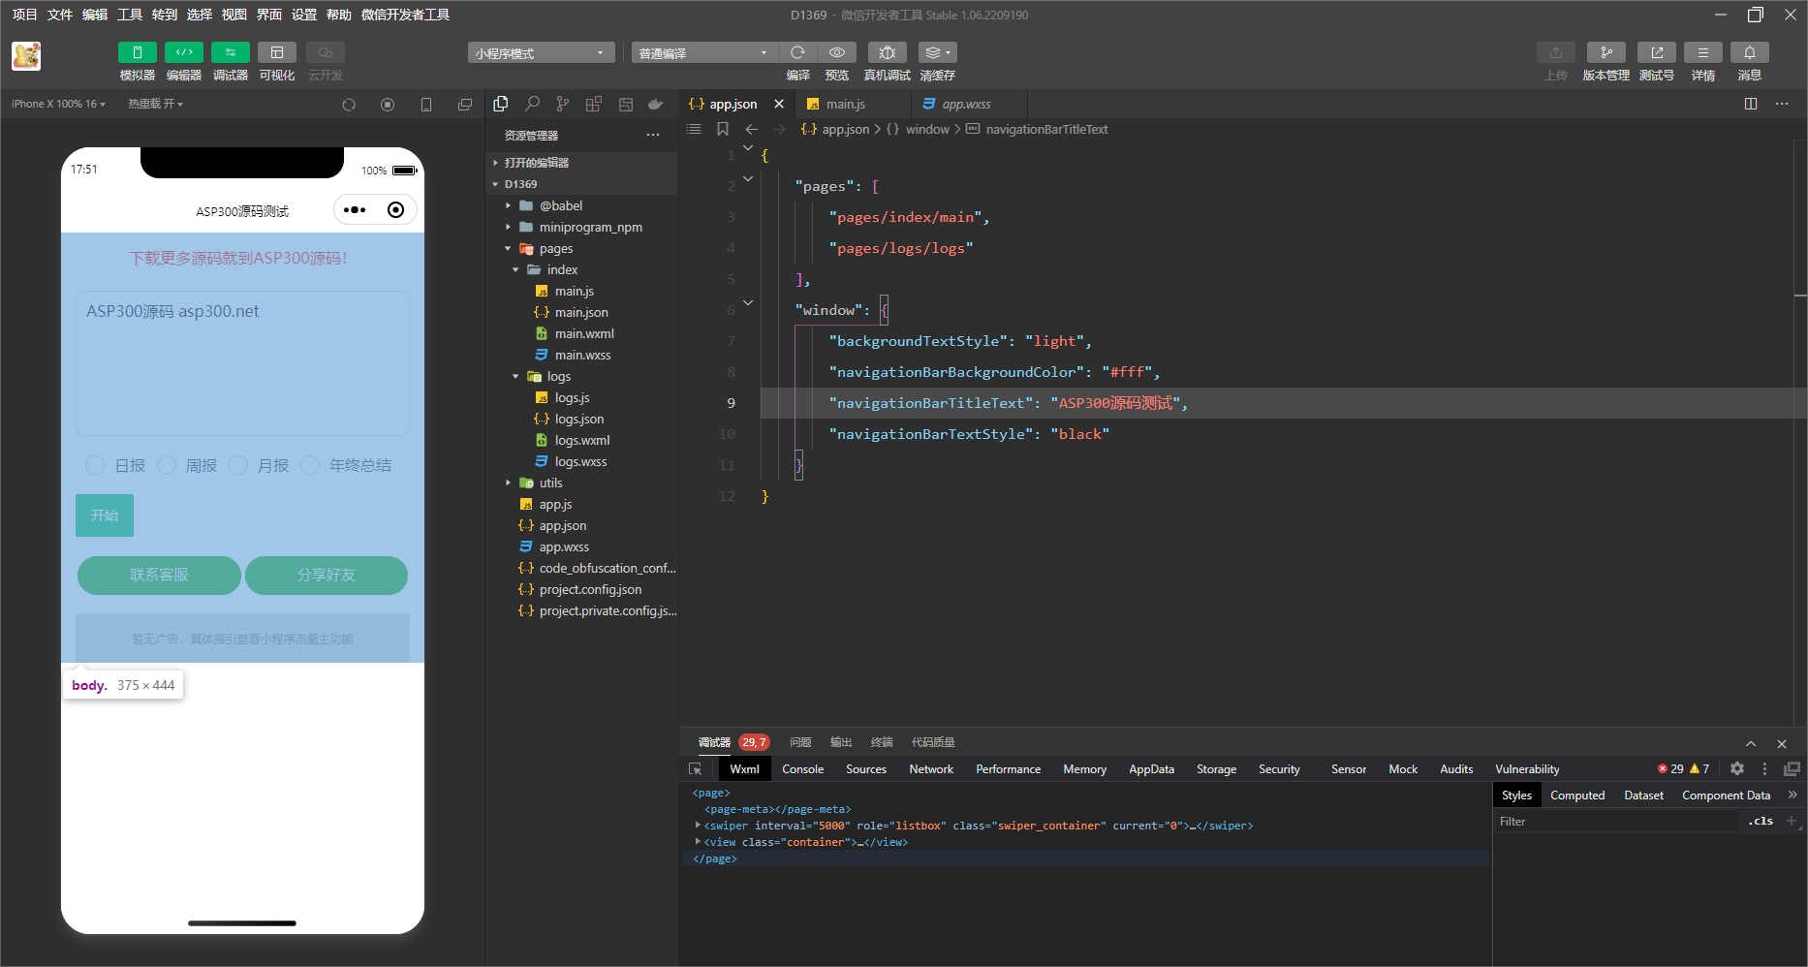Open the messages (消息) bell icon
This screenshot has width=1808, height=967.
[x=1749, y=52]
